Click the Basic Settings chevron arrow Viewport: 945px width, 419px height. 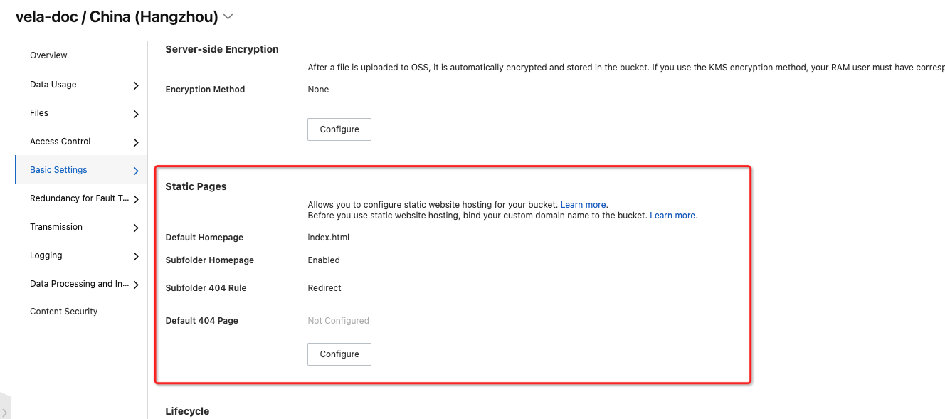136,171
